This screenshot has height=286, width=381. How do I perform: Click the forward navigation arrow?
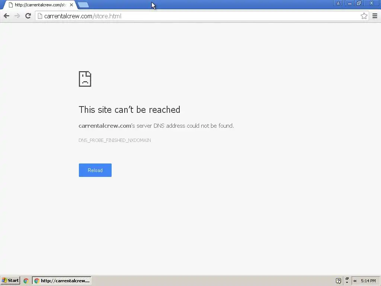17,16
